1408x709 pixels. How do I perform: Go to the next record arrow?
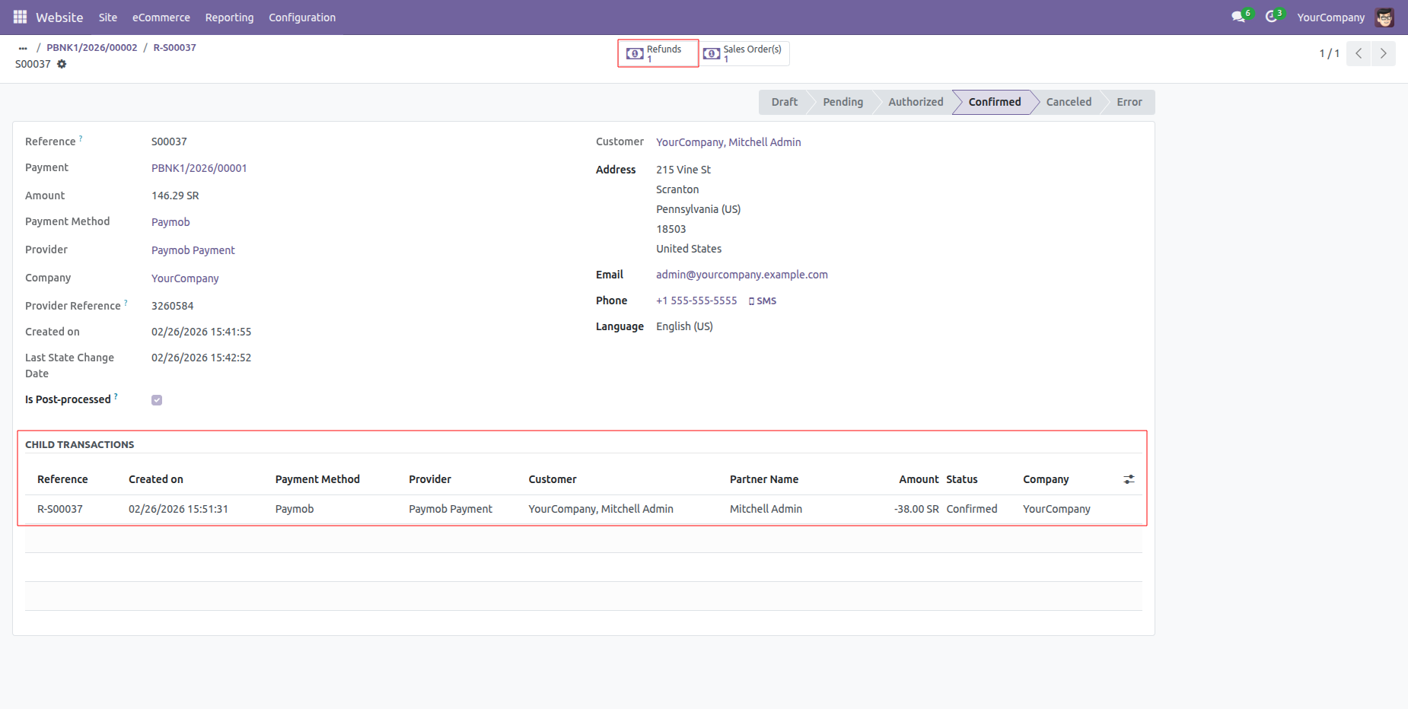click(x=1383, y=53)
